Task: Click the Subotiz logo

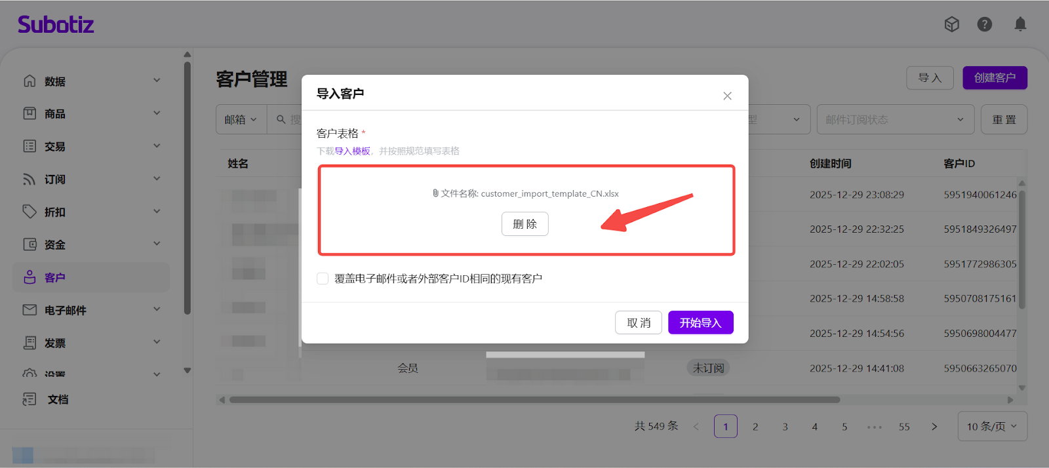Action: coord(56,25)
